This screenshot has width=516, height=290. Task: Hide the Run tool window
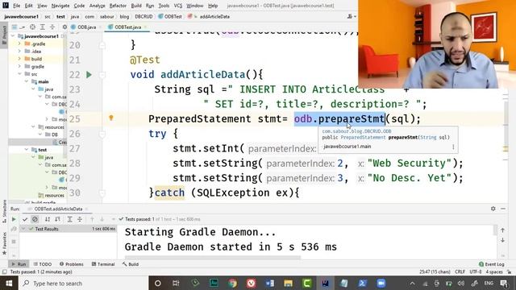[x=503, y=209]
